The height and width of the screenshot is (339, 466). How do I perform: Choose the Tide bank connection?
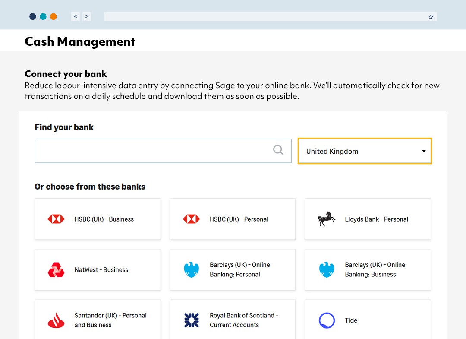click(368, 320)
